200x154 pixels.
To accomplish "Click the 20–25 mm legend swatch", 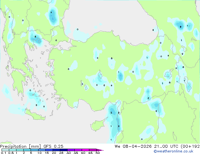I will pos(56,150).
